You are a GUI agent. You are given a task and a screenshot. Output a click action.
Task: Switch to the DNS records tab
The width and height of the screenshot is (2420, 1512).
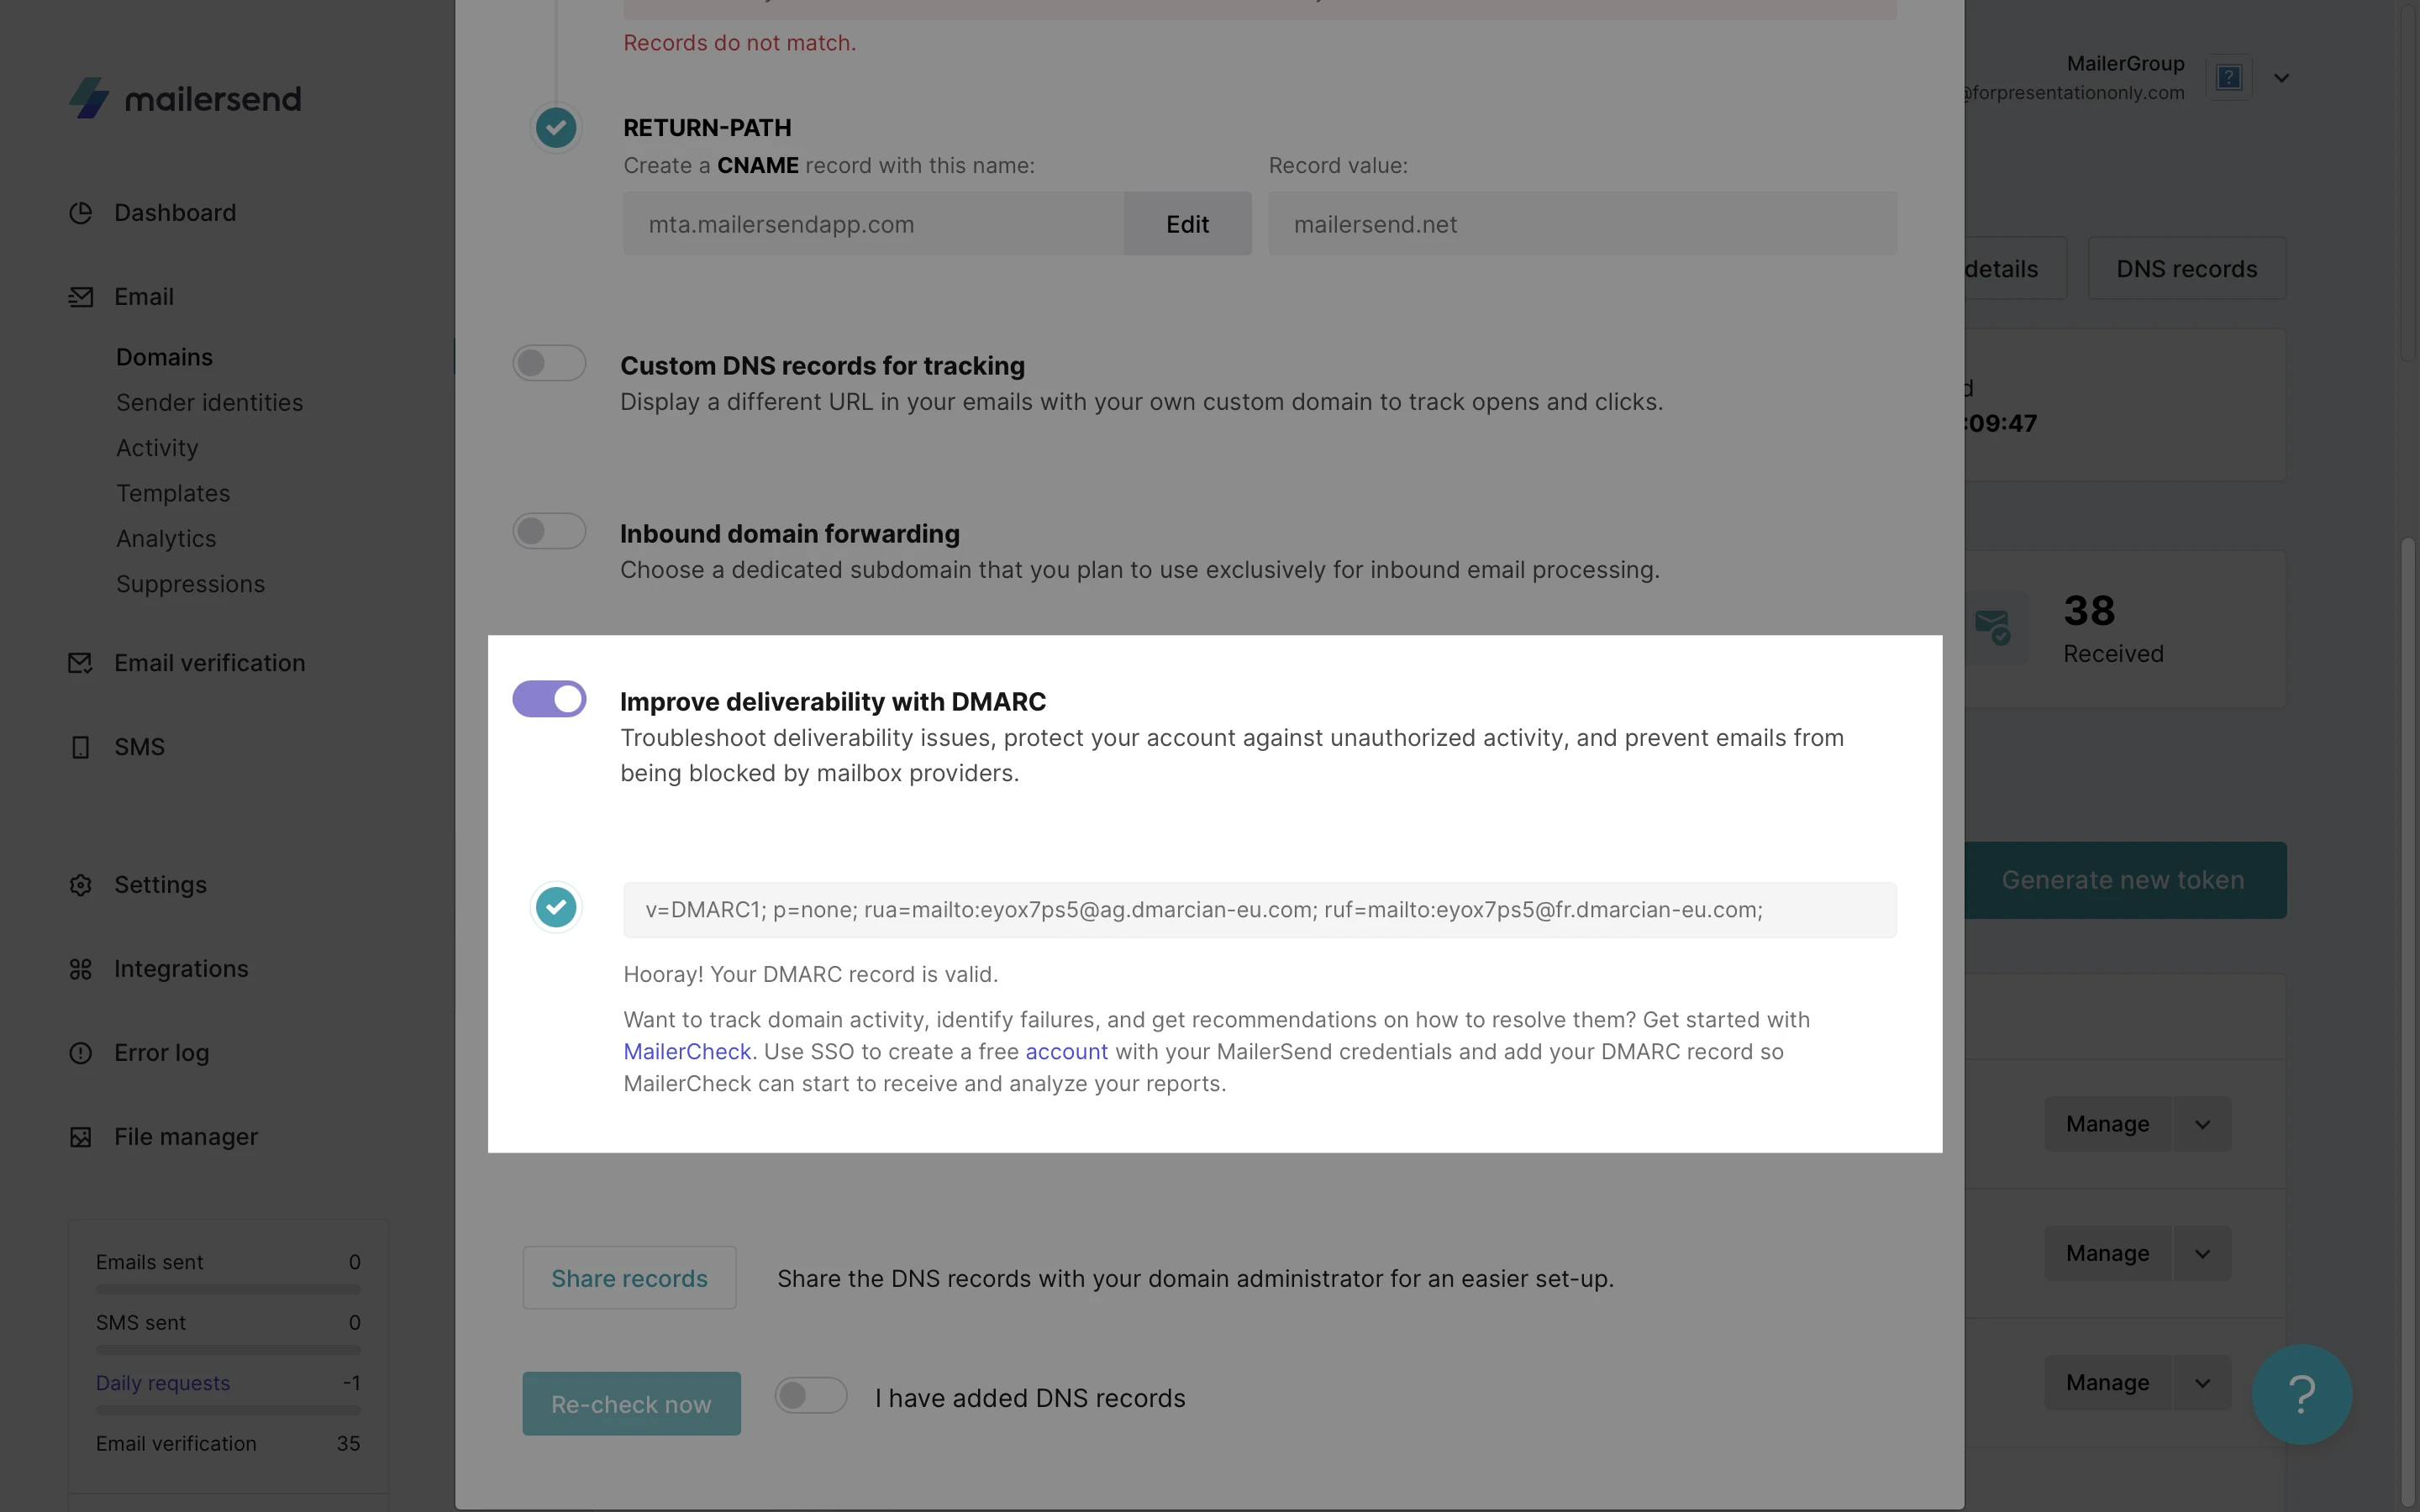tap(2186, 269)
